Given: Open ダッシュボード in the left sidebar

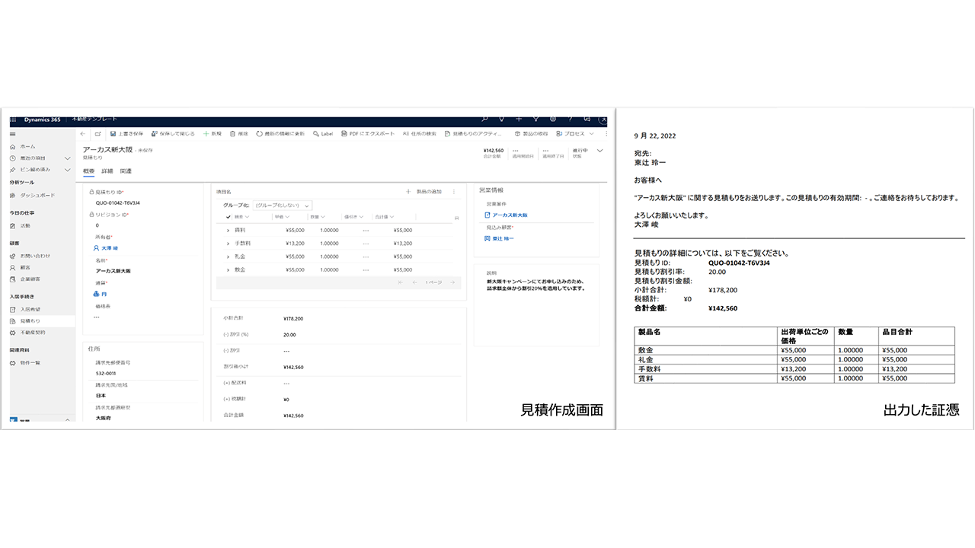Looking at the screenshot, I should tap(37, 196).
